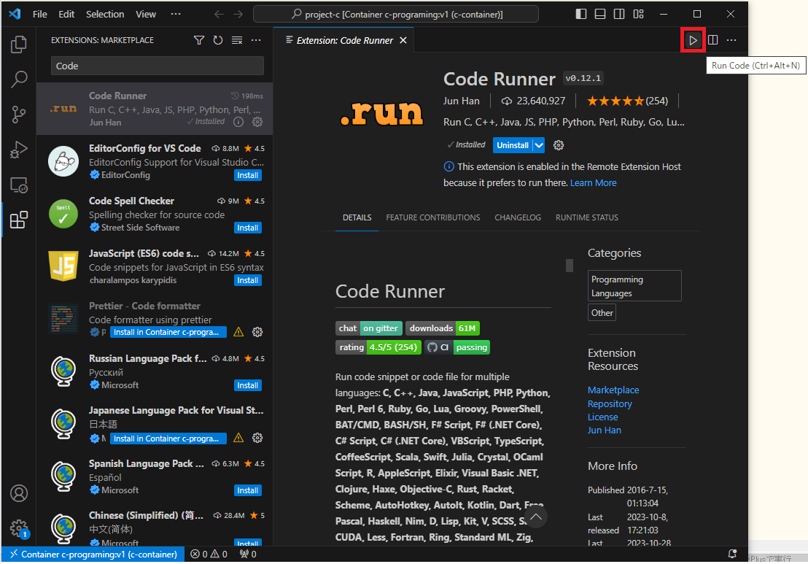Follow the Learn More link

593,183
